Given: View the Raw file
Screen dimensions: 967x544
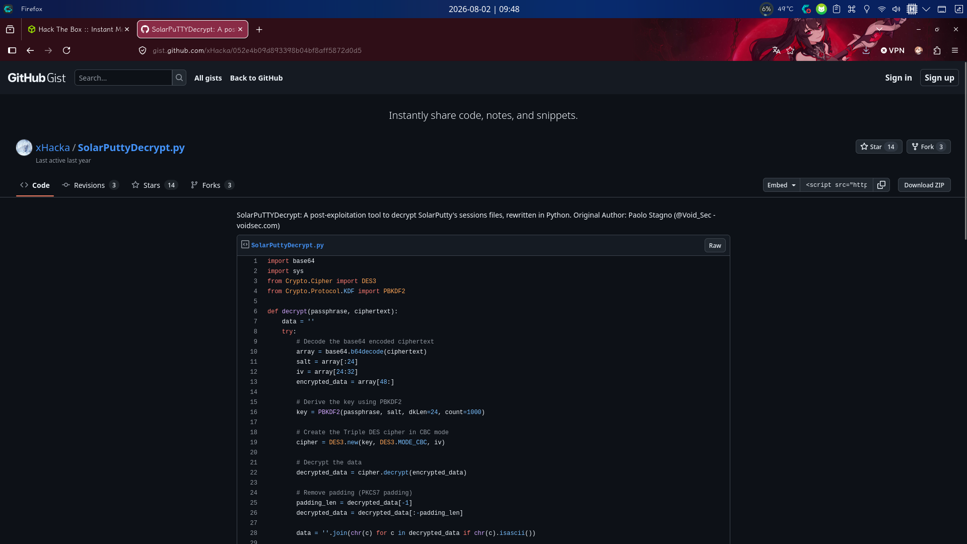Looking at the screenshot, I should (715, 245).
